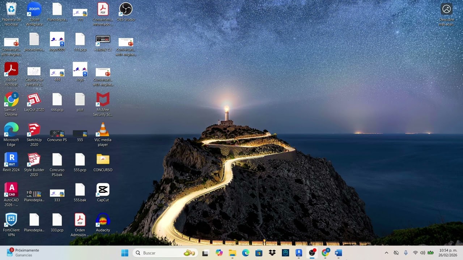Image resolution: width=463 pixels, height=260 pixels.
Task: Select CapCut desktop shortcut
Action: coord(103,192)
